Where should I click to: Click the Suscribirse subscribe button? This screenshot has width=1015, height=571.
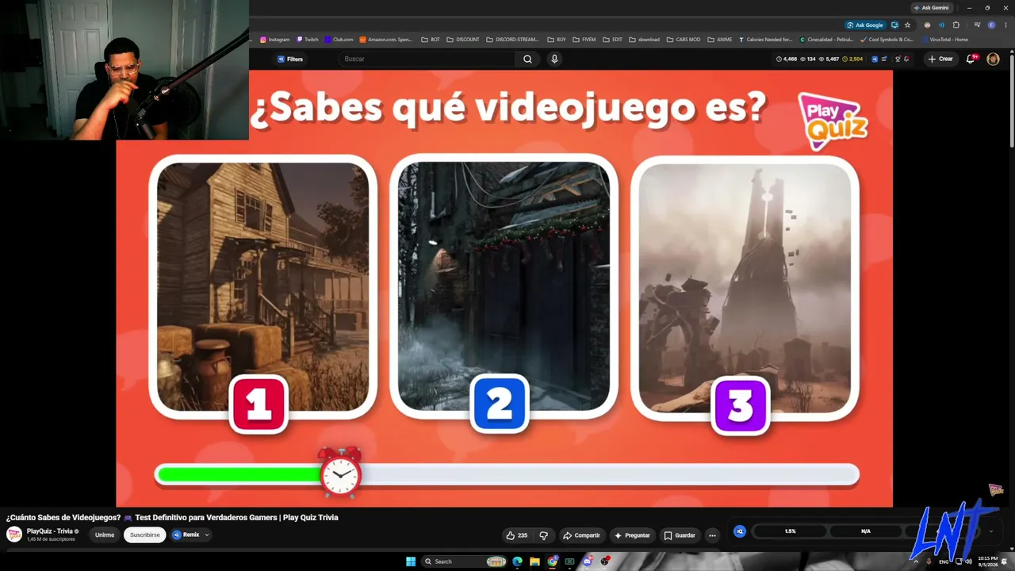144,535
